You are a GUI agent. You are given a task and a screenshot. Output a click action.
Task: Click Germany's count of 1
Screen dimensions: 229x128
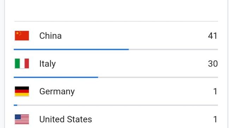(215, 92)
